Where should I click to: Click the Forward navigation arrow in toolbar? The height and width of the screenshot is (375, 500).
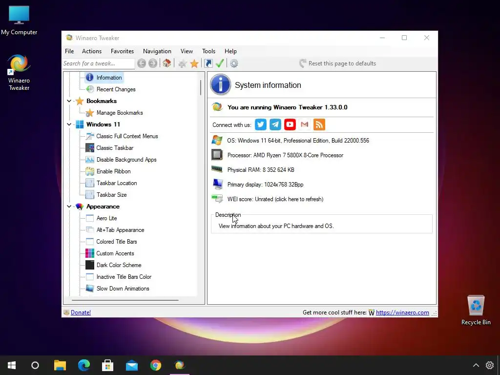[153, 63]
